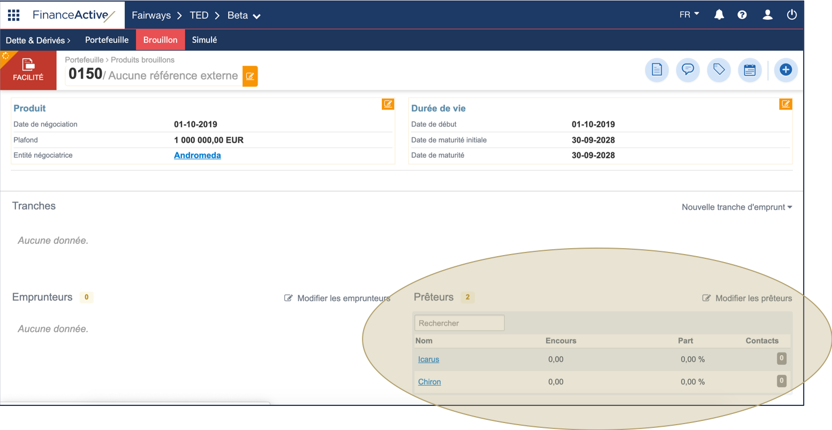
Task: Open the Andromeda entity link
Action: [x=197, y=156]
